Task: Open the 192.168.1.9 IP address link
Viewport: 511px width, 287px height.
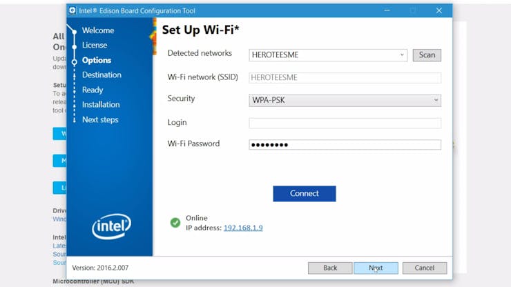Action: coord(243,228)
